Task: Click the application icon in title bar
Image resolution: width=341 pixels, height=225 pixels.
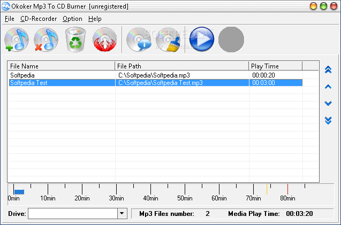Action: click(x=5, y=6)
